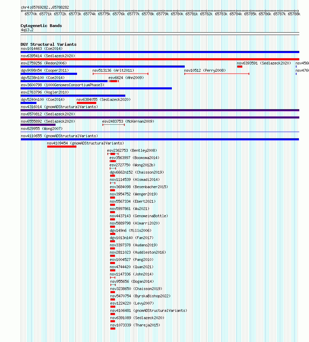Select the red bar under nsv4109454
The width and height of the screenshot is (309, 342).
[x=61, y=147]
